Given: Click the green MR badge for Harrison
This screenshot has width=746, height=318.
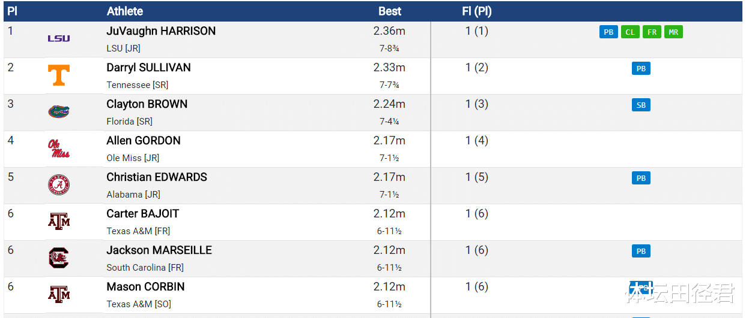Looking at the screenshot, I should pos(673,32).
